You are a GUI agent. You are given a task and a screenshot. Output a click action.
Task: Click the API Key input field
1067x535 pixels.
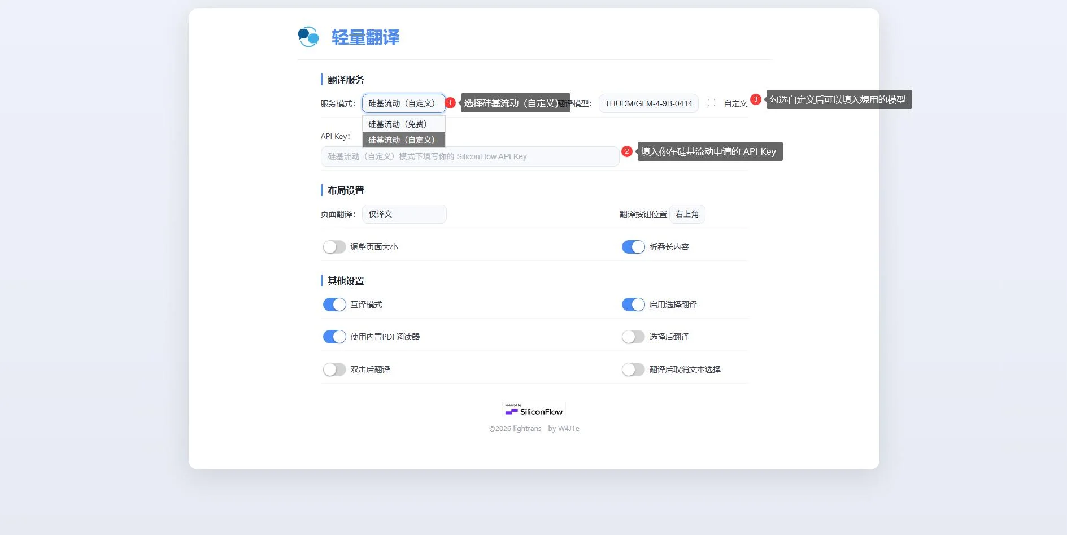tap(470, 156)
